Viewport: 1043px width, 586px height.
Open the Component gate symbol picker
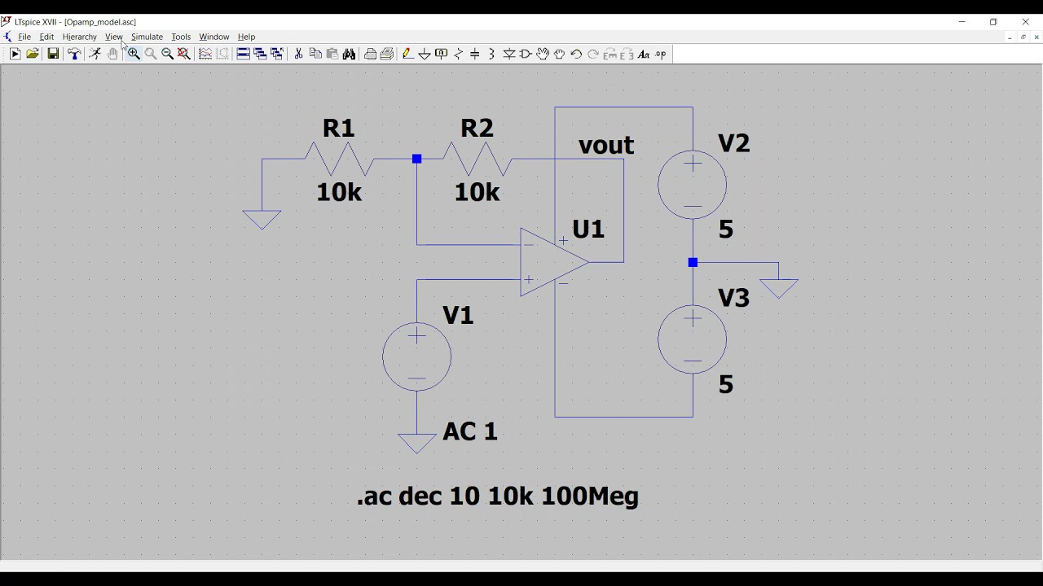click(x=526, y=54)
